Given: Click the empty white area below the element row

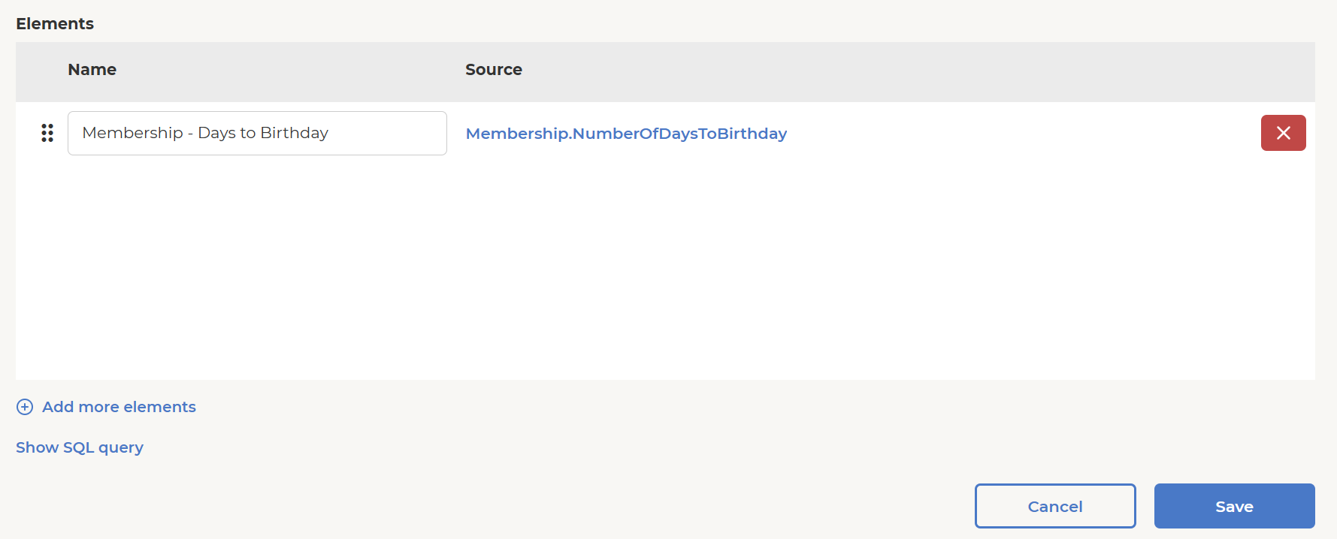Looking at the screenshot, I should pos(665,270).
